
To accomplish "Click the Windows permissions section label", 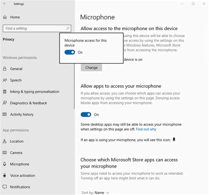I will pos(20,57).
